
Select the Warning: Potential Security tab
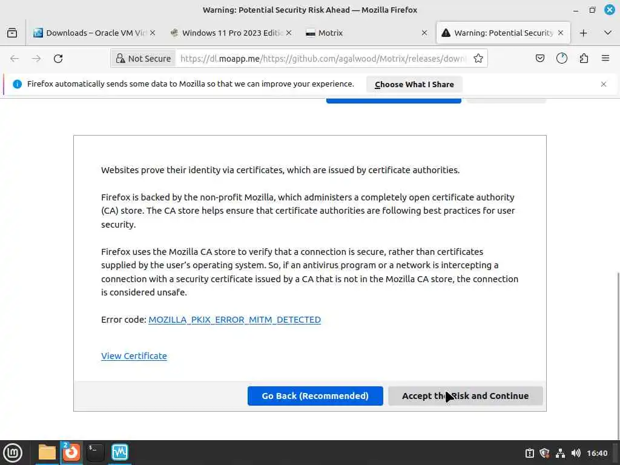(x=503, y=33)
